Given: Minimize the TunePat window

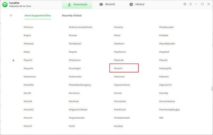Looking at the screenshot, I should point(197,4).
